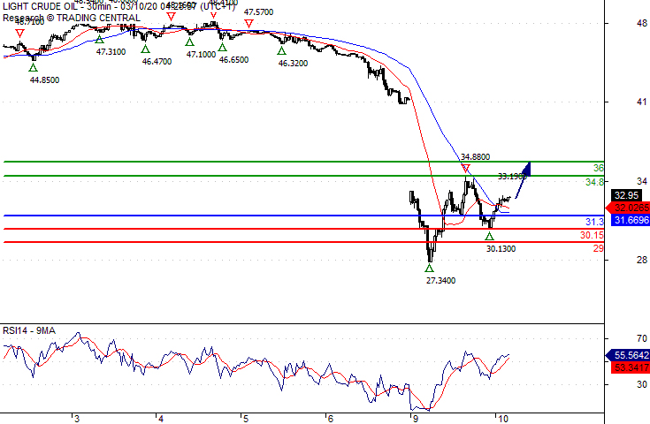This screenshot has width=650, height=424.
Task: Click the green triangle marker above 30.1300
Action: coord(490,236)
